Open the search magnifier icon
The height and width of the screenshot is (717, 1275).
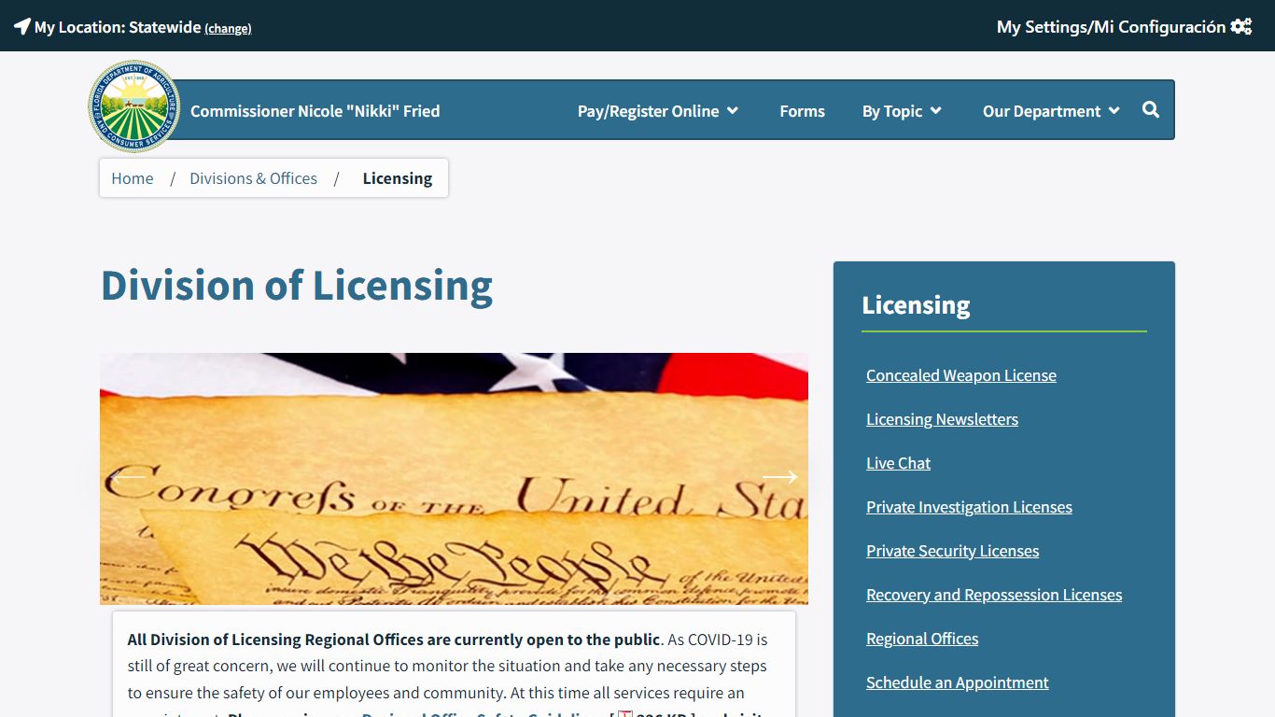[x=1151, y=110]
